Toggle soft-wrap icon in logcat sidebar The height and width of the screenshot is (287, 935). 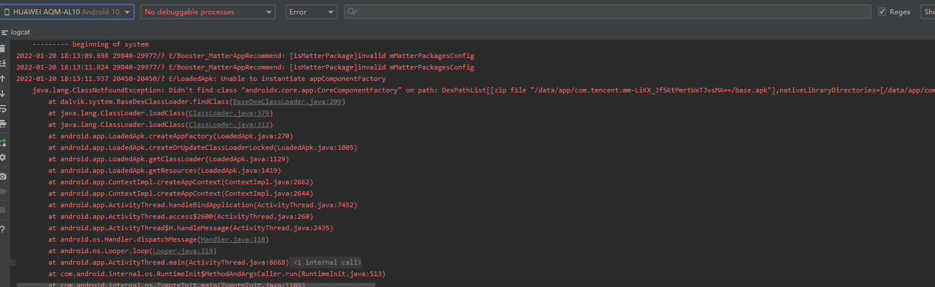click(x=3, y=108)
